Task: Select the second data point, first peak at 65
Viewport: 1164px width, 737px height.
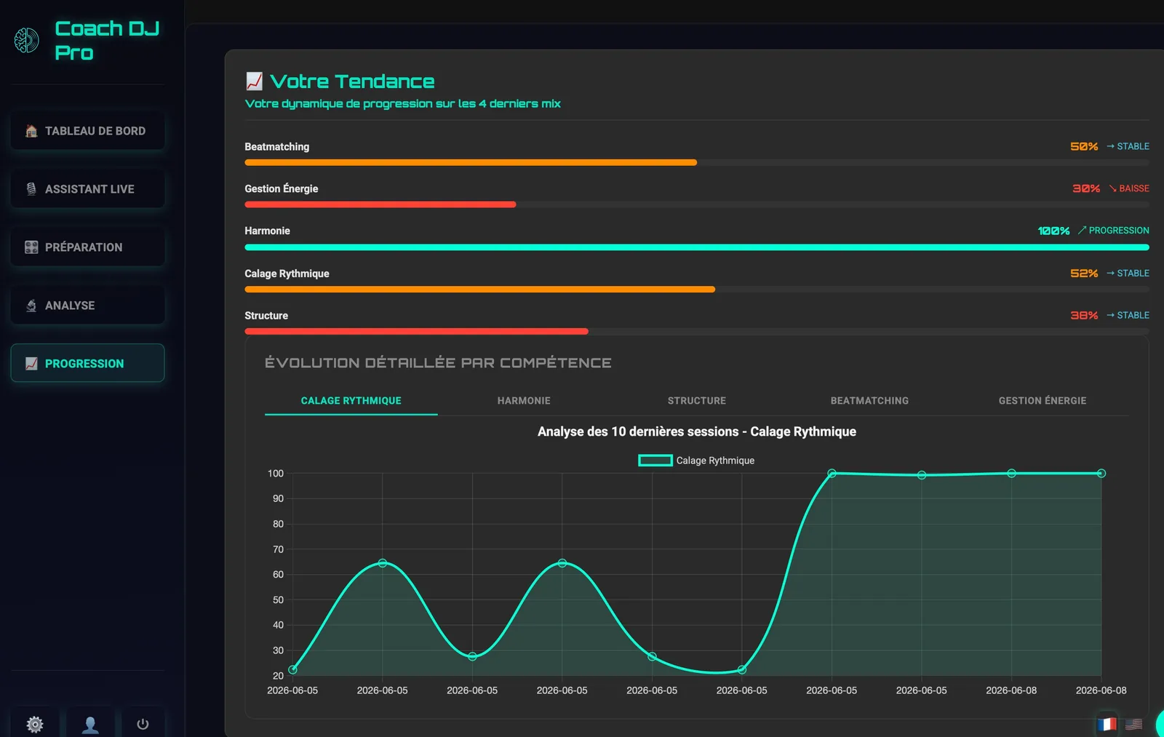Action: click(383, 563)
